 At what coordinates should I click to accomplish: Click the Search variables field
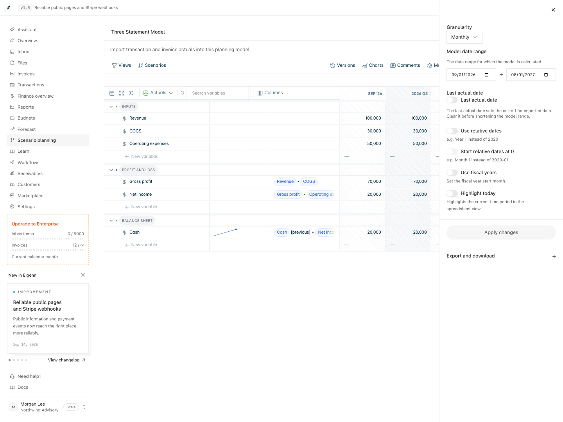[x=214, y=93]
